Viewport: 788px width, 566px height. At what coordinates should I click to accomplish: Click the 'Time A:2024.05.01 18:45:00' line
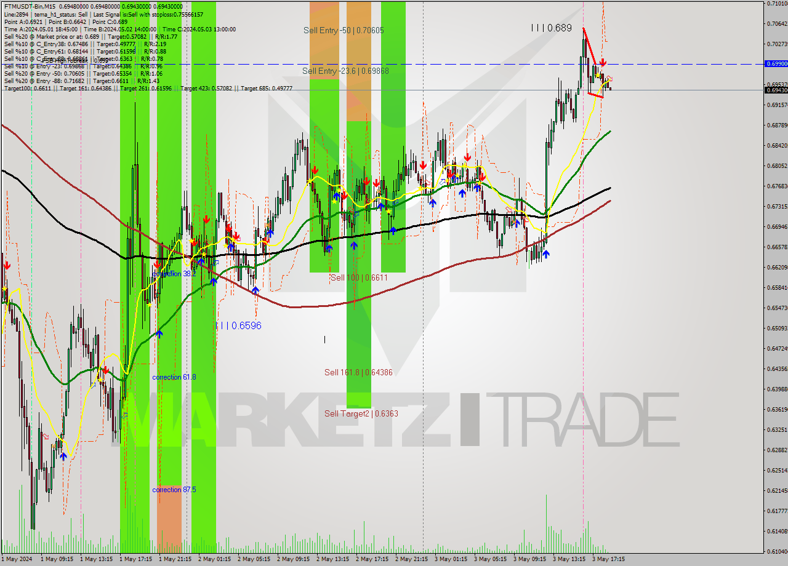[x=119, y=29]
